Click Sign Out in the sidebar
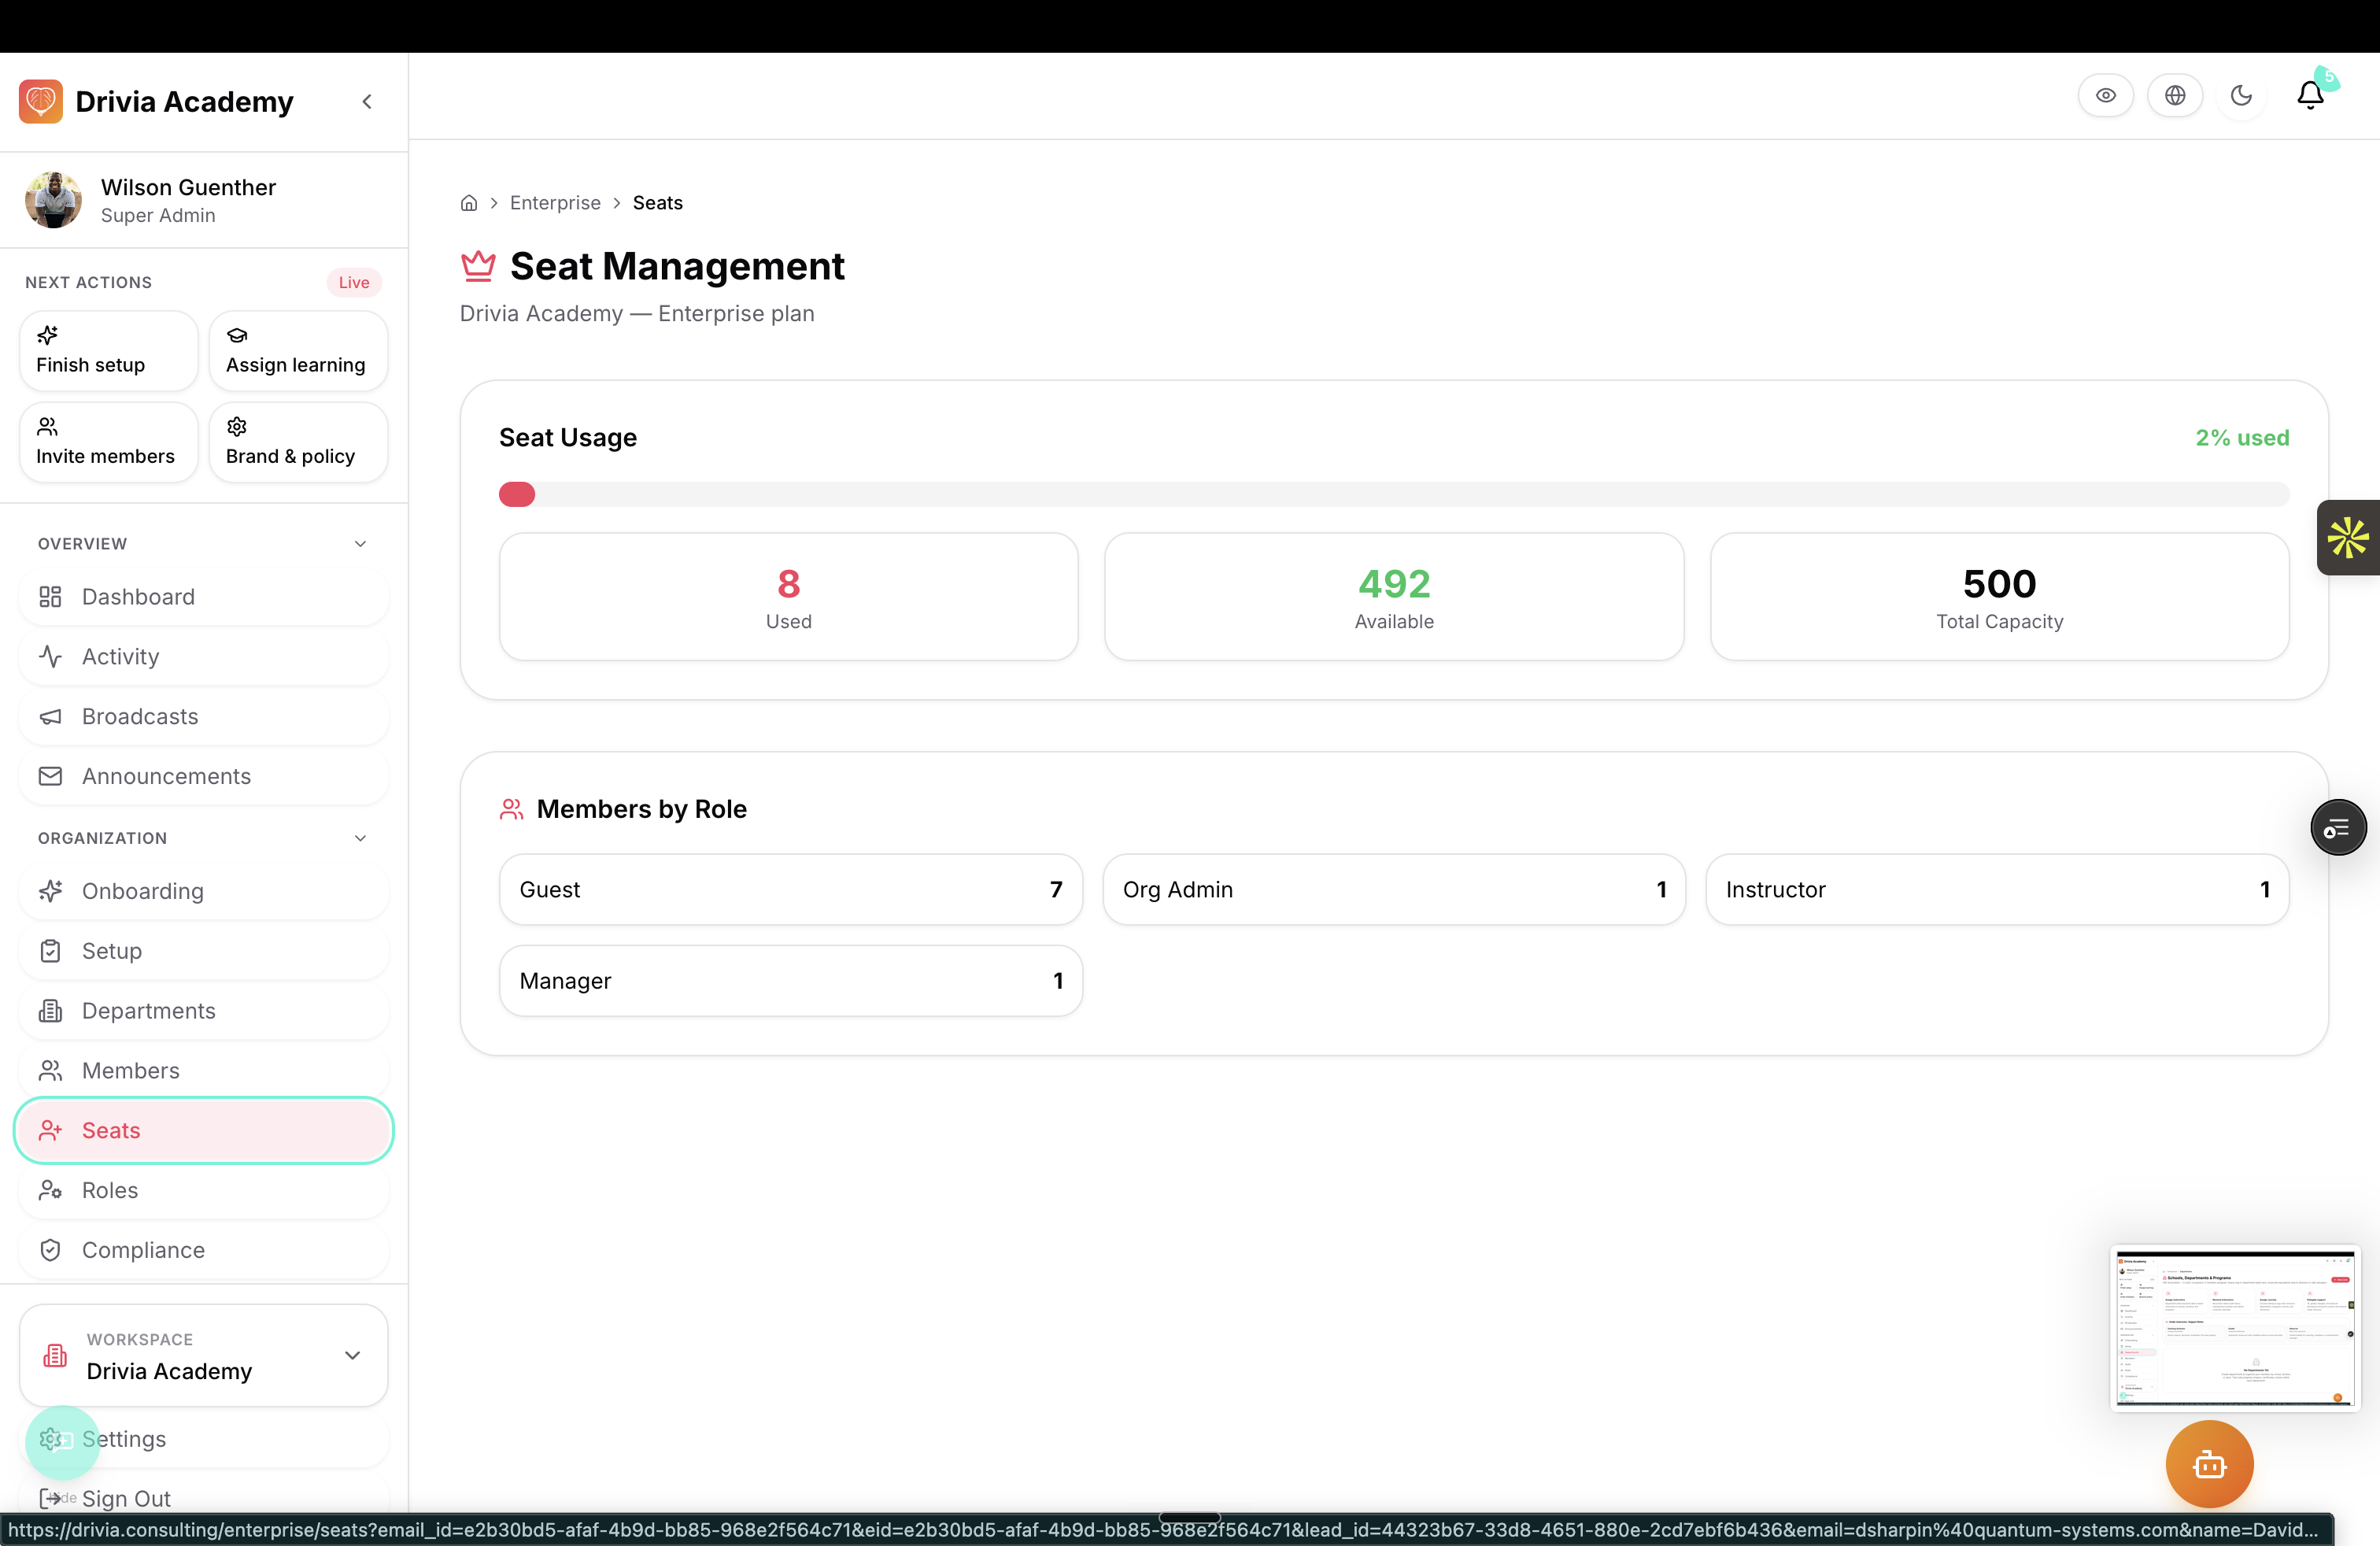2380x1546 pixels. (x=204, y=1498)
